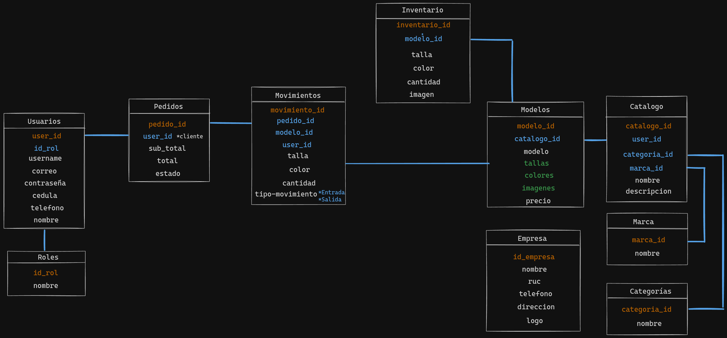Viewport: 727px width, 338px height.
Task: Click talla in Inventario table
Action: (x=422, y=55)
